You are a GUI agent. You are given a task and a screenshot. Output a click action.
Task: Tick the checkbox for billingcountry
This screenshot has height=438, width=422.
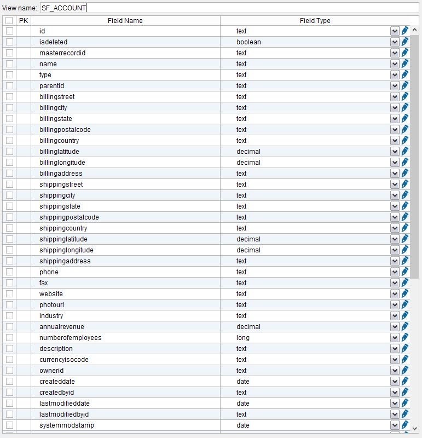(x=9, y=141)
